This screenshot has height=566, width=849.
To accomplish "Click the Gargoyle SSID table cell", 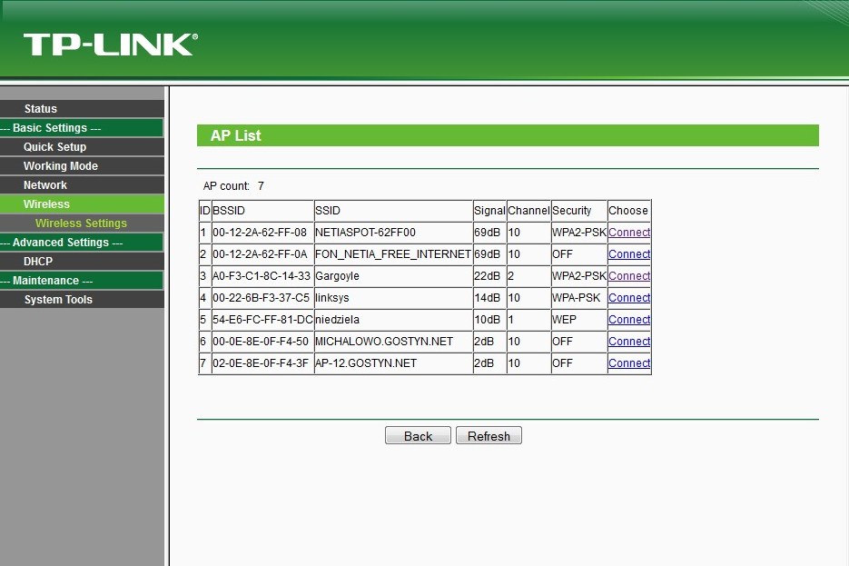I will [392, 276].
